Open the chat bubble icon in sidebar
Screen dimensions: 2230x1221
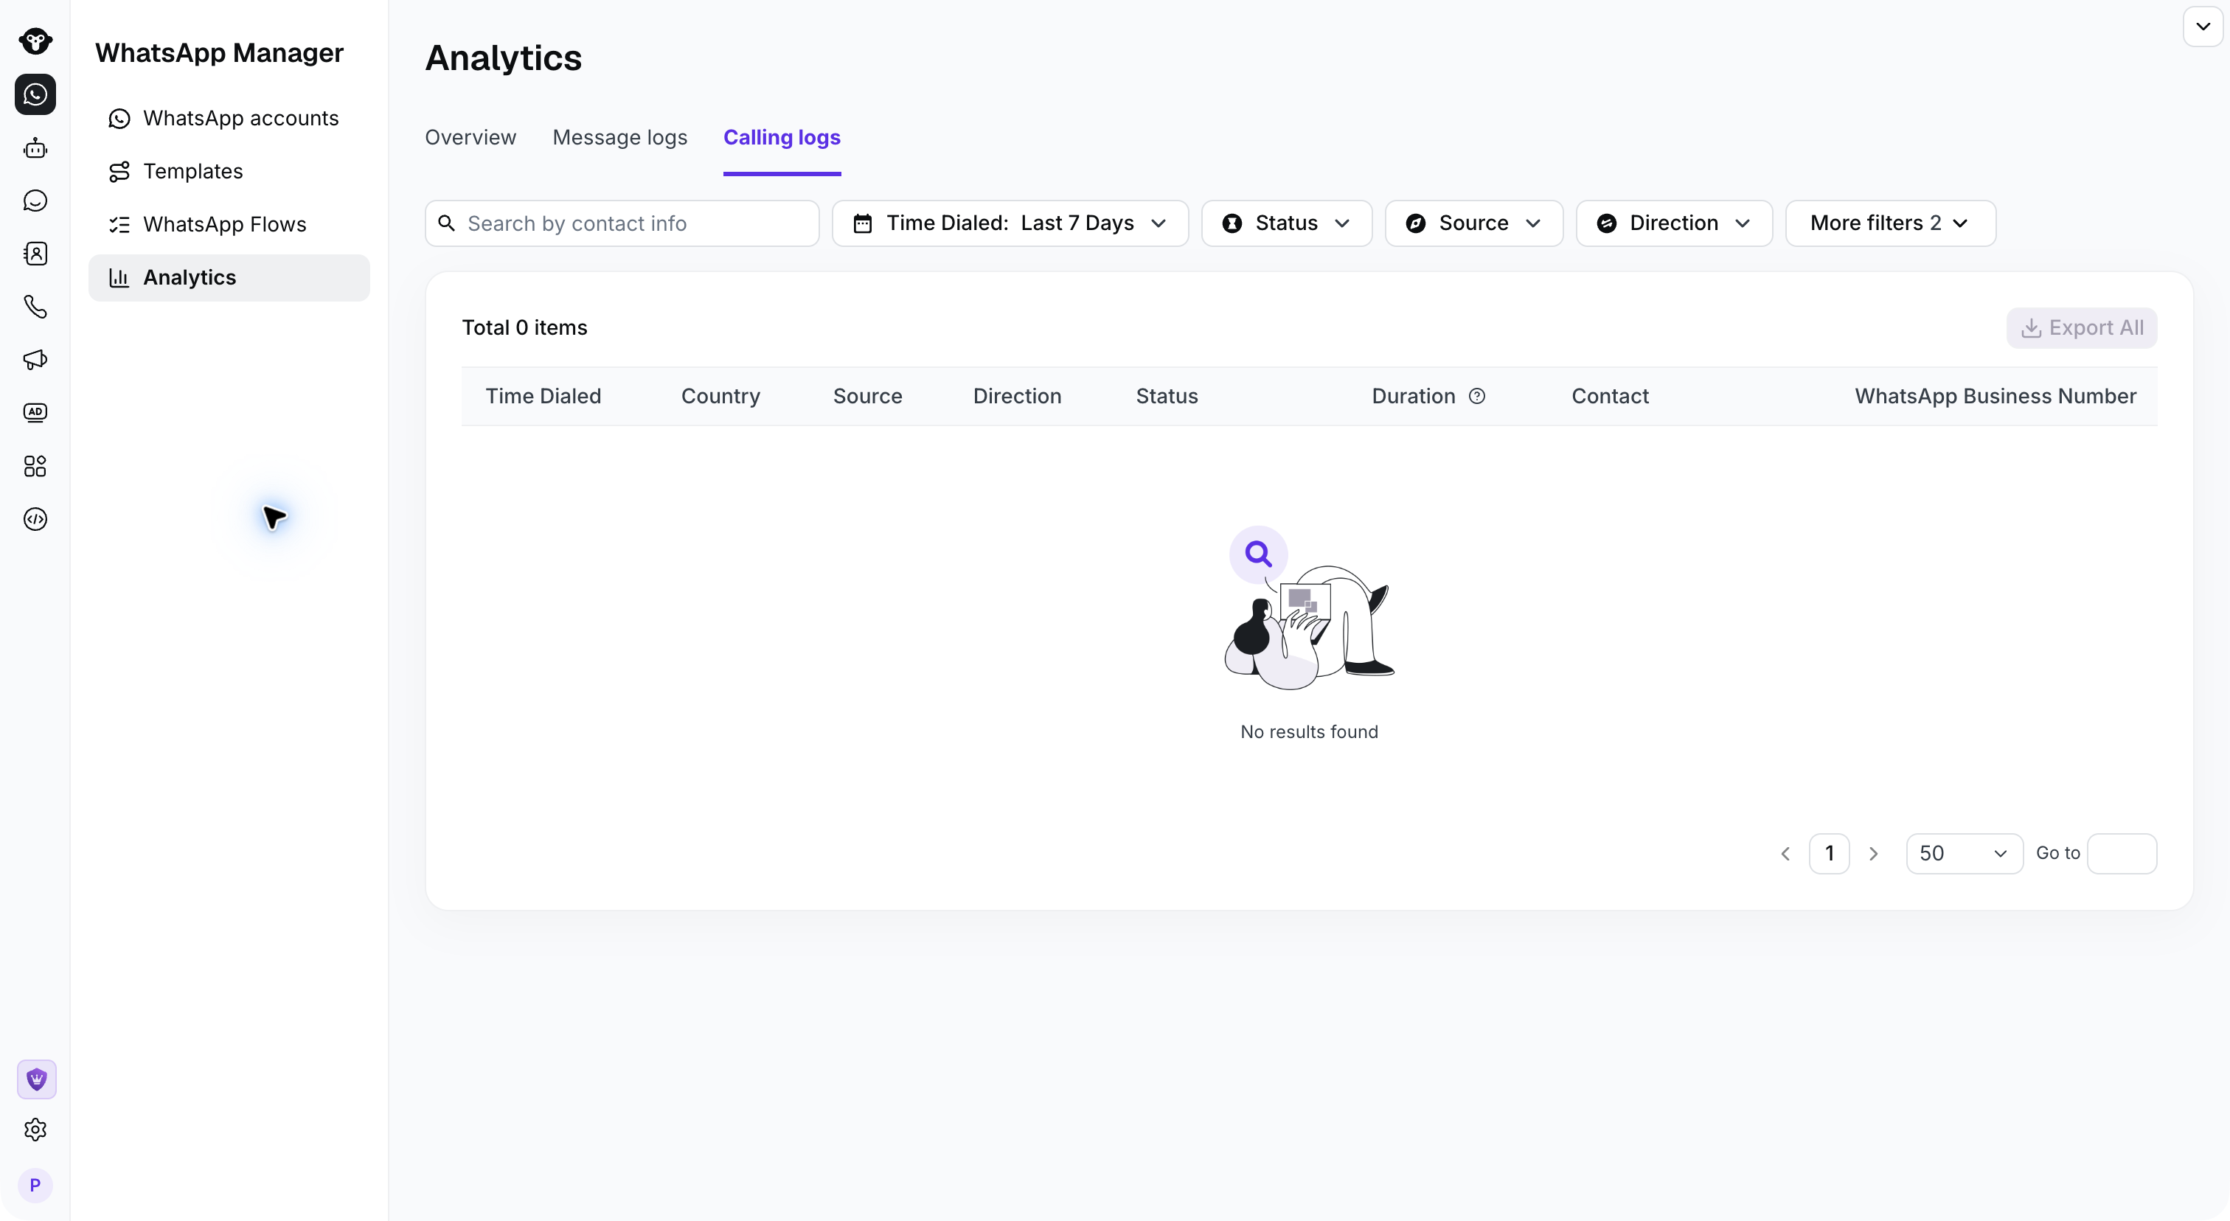tap(35, 201)
